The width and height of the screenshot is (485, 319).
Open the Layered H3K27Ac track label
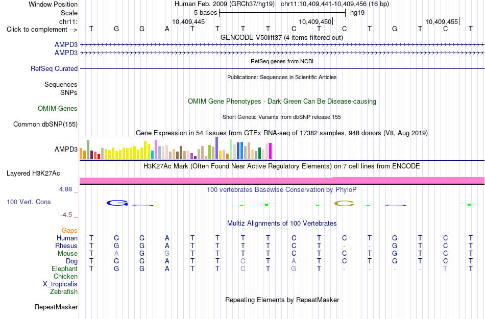tap(33, 174)
